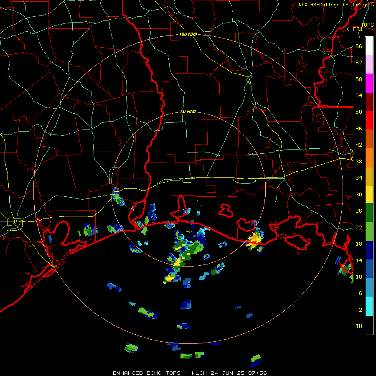Select the legend value 18
Image resolution: width=376 pixels, height=376 pixels.
tap(359, 244)
